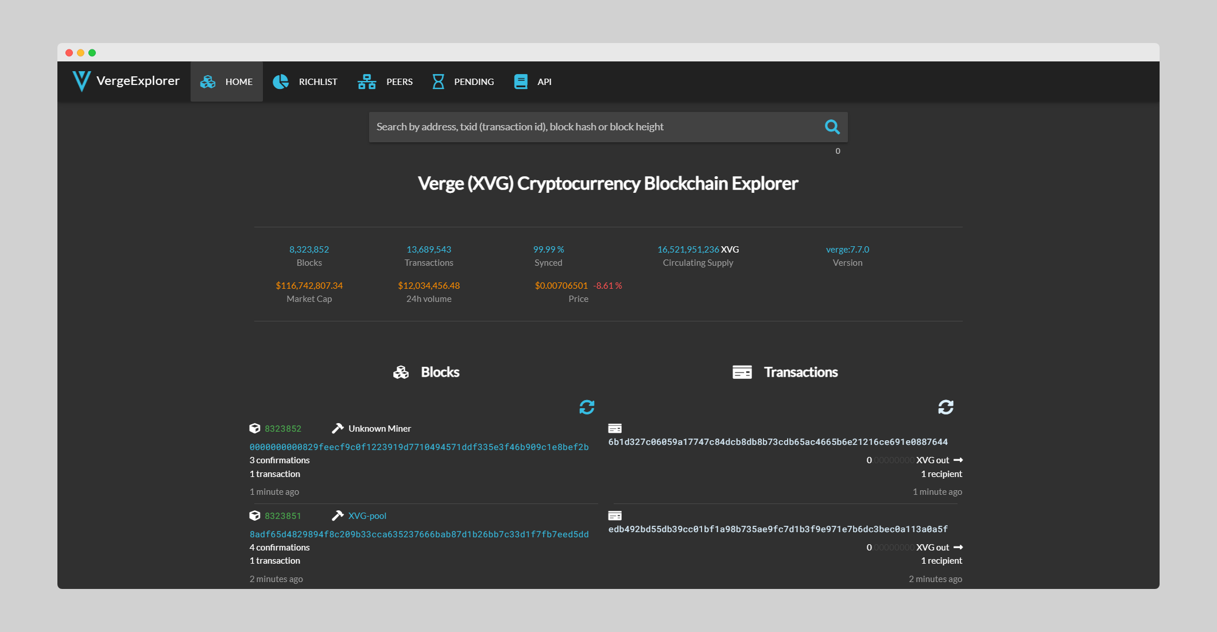This screenshot has width=1217, height=632.
Task: Open block number 8323852 link
Action: coord(283,429)
